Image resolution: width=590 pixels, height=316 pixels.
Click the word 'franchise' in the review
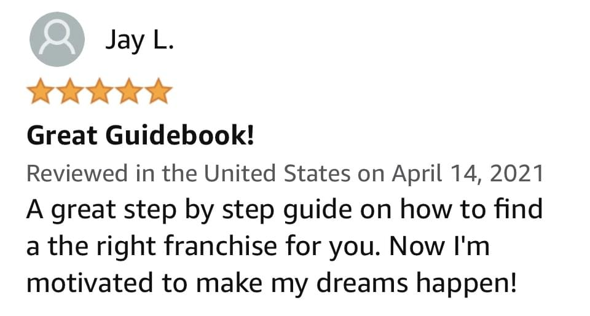pyautogui.click(x=221, y=247)
